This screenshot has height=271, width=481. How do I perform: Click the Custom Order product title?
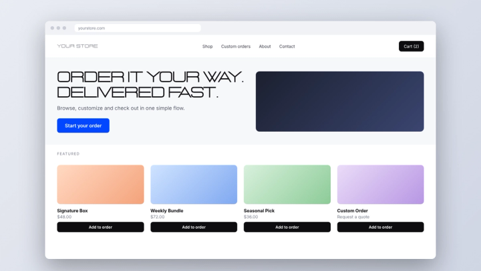click(x=353, y=211)
